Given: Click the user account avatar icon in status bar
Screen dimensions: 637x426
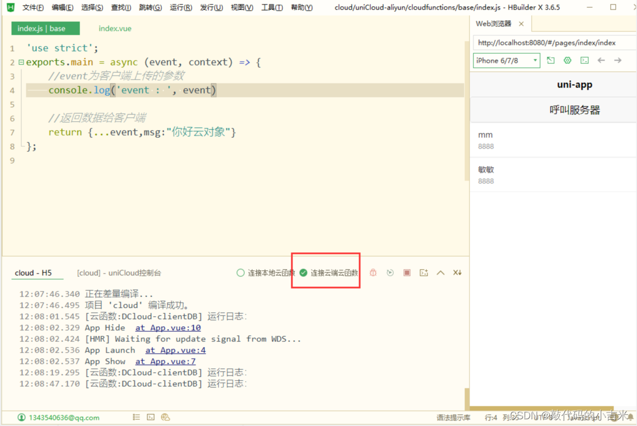Looking at the screenshot, I should [x=21, y=418].
